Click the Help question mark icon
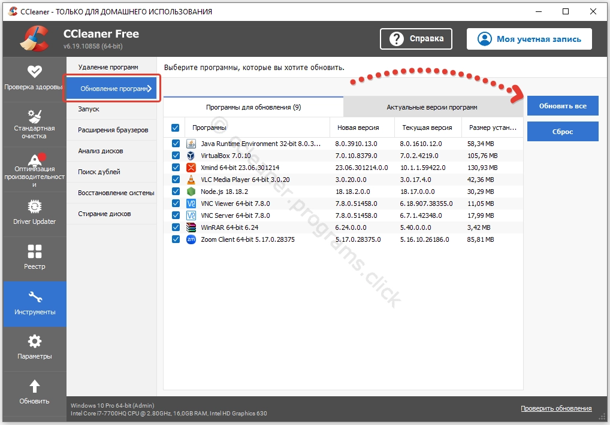The image size is (610, 425). pyautogui.click(x=396, y=39)
